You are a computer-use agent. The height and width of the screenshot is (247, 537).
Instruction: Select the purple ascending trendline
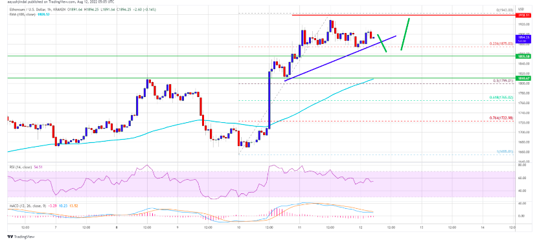[x=341, y=58]
